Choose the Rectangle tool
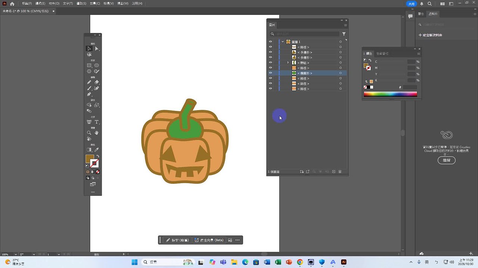Viewport: 478px width, 268px height. [x=89, y=66]
